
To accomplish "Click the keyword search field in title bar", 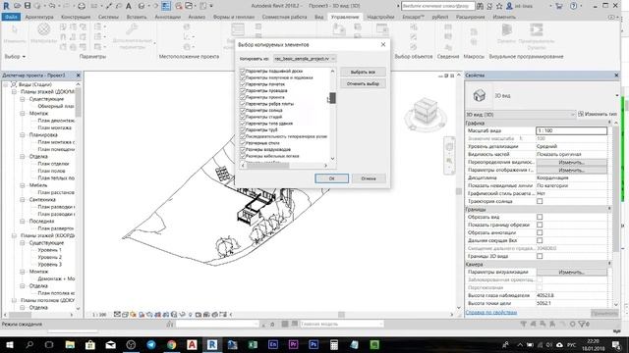I will [438, 6].
